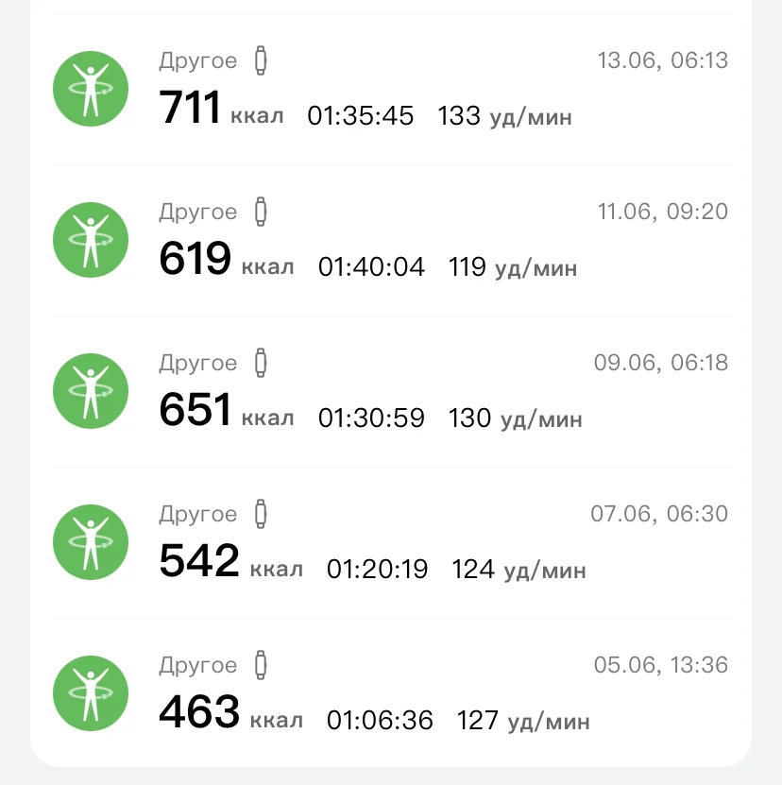
Task: Tap the band device icon in 463 kcal entry
Action: 261,666
